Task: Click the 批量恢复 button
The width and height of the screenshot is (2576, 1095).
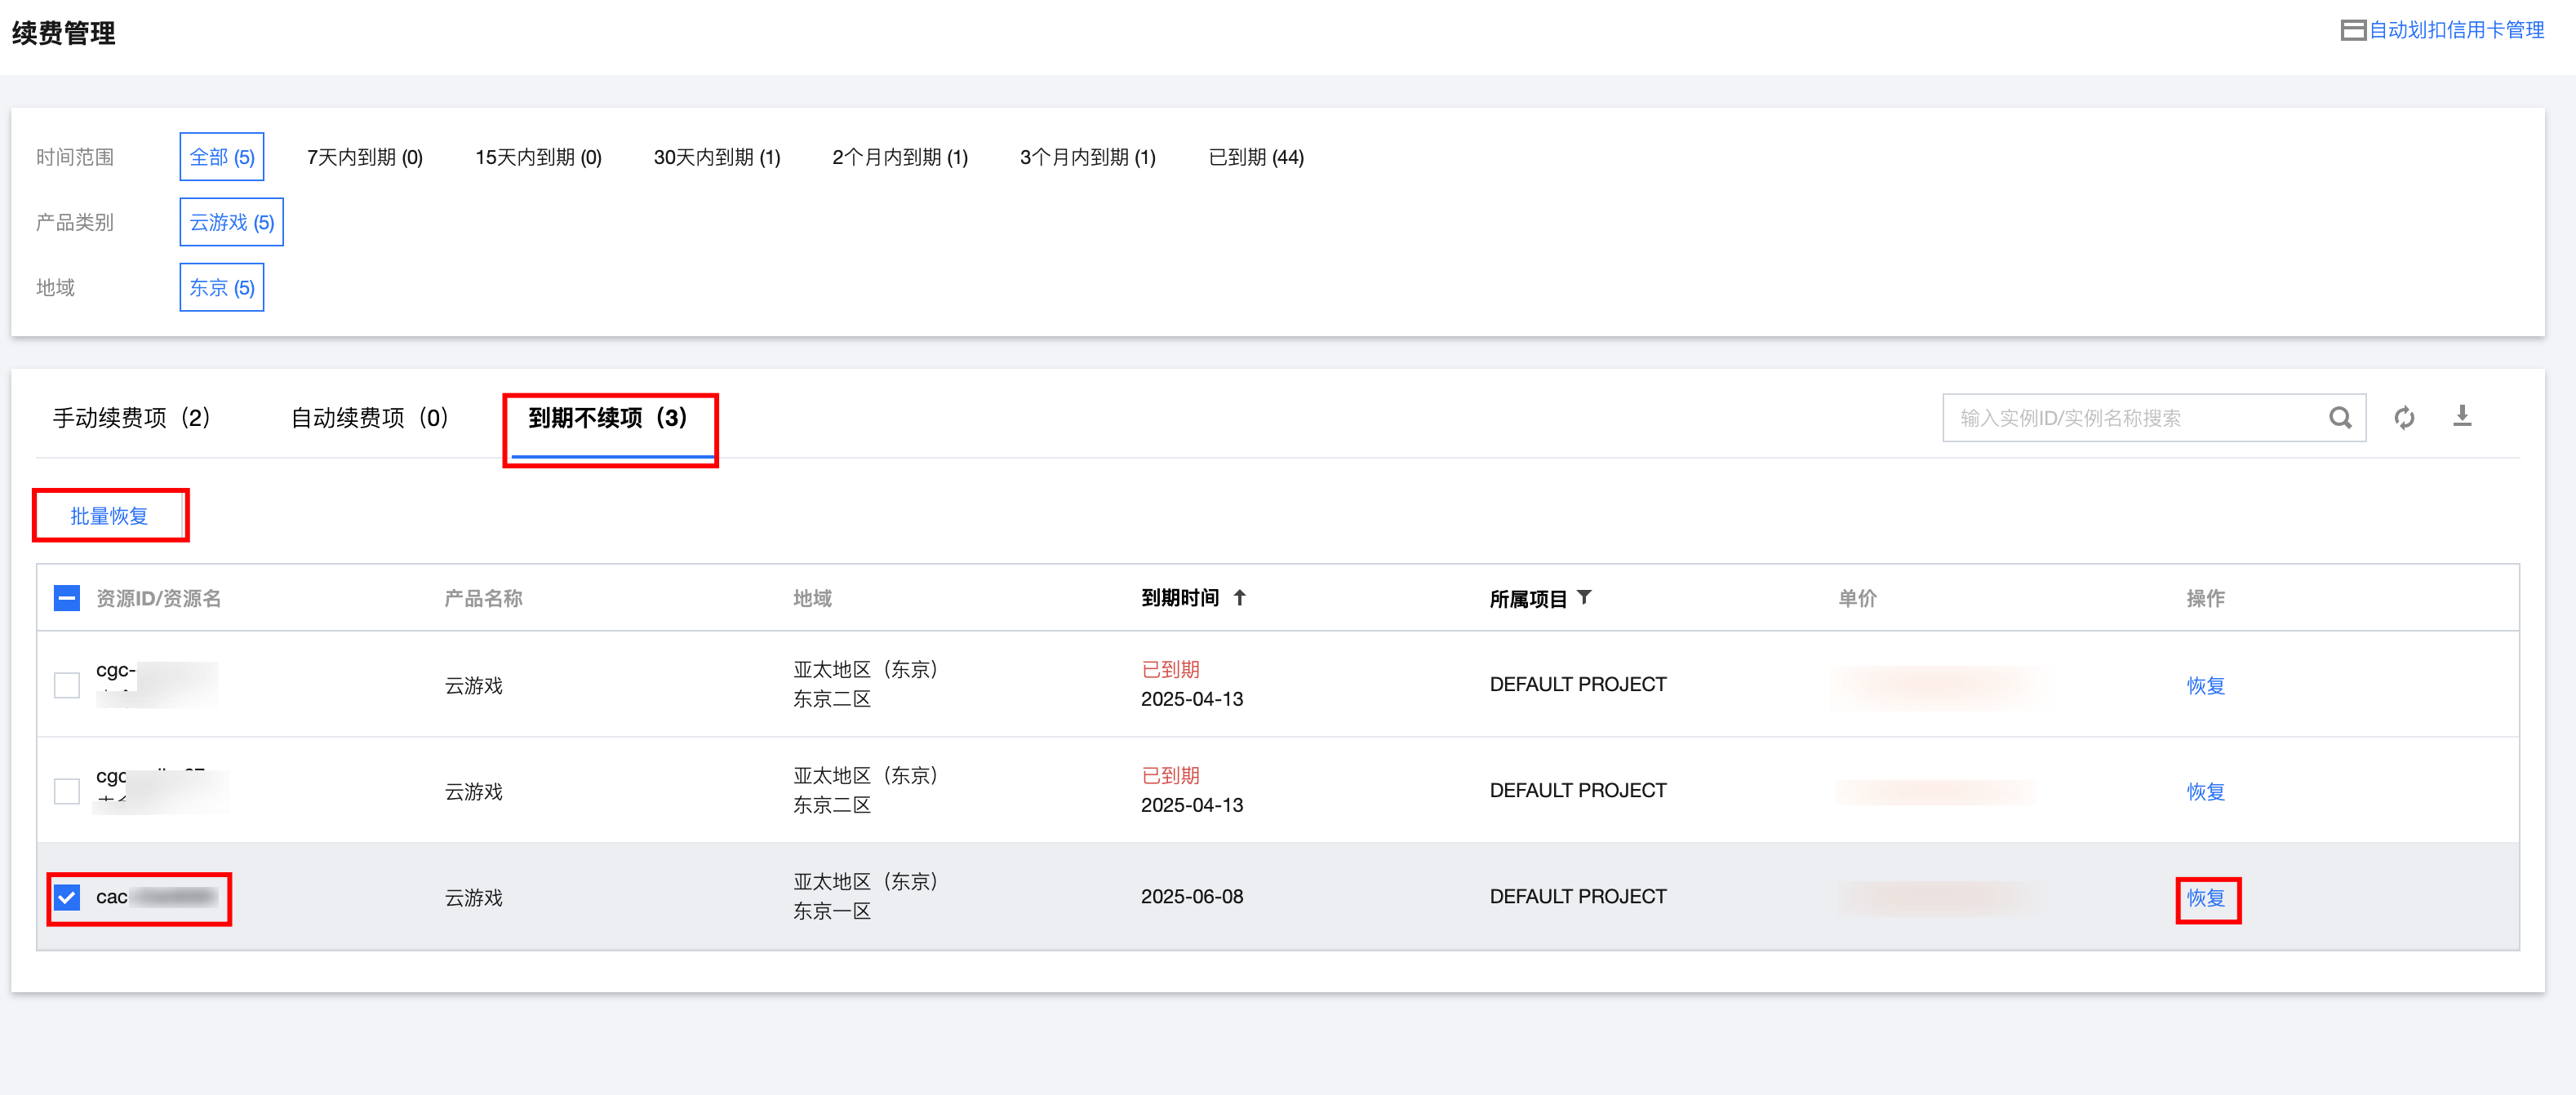Action: (x=109, y=516)
